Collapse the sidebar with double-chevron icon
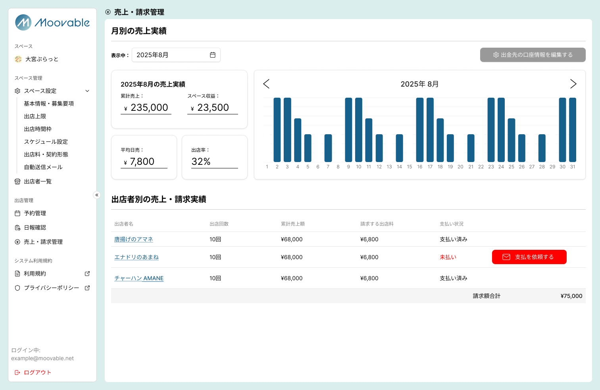 tap(97, 195)
